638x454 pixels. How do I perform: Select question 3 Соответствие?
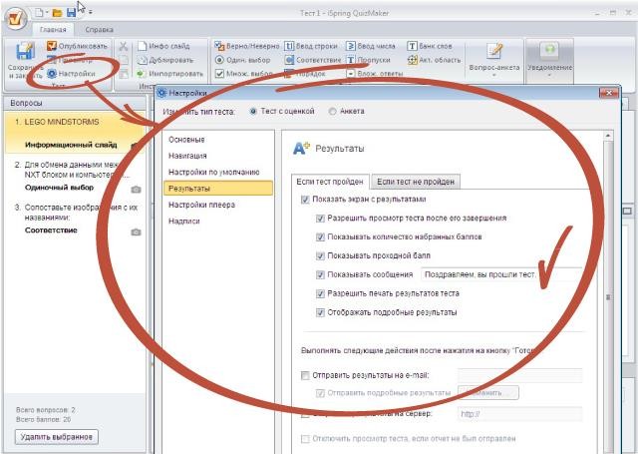tap(75, 219)
